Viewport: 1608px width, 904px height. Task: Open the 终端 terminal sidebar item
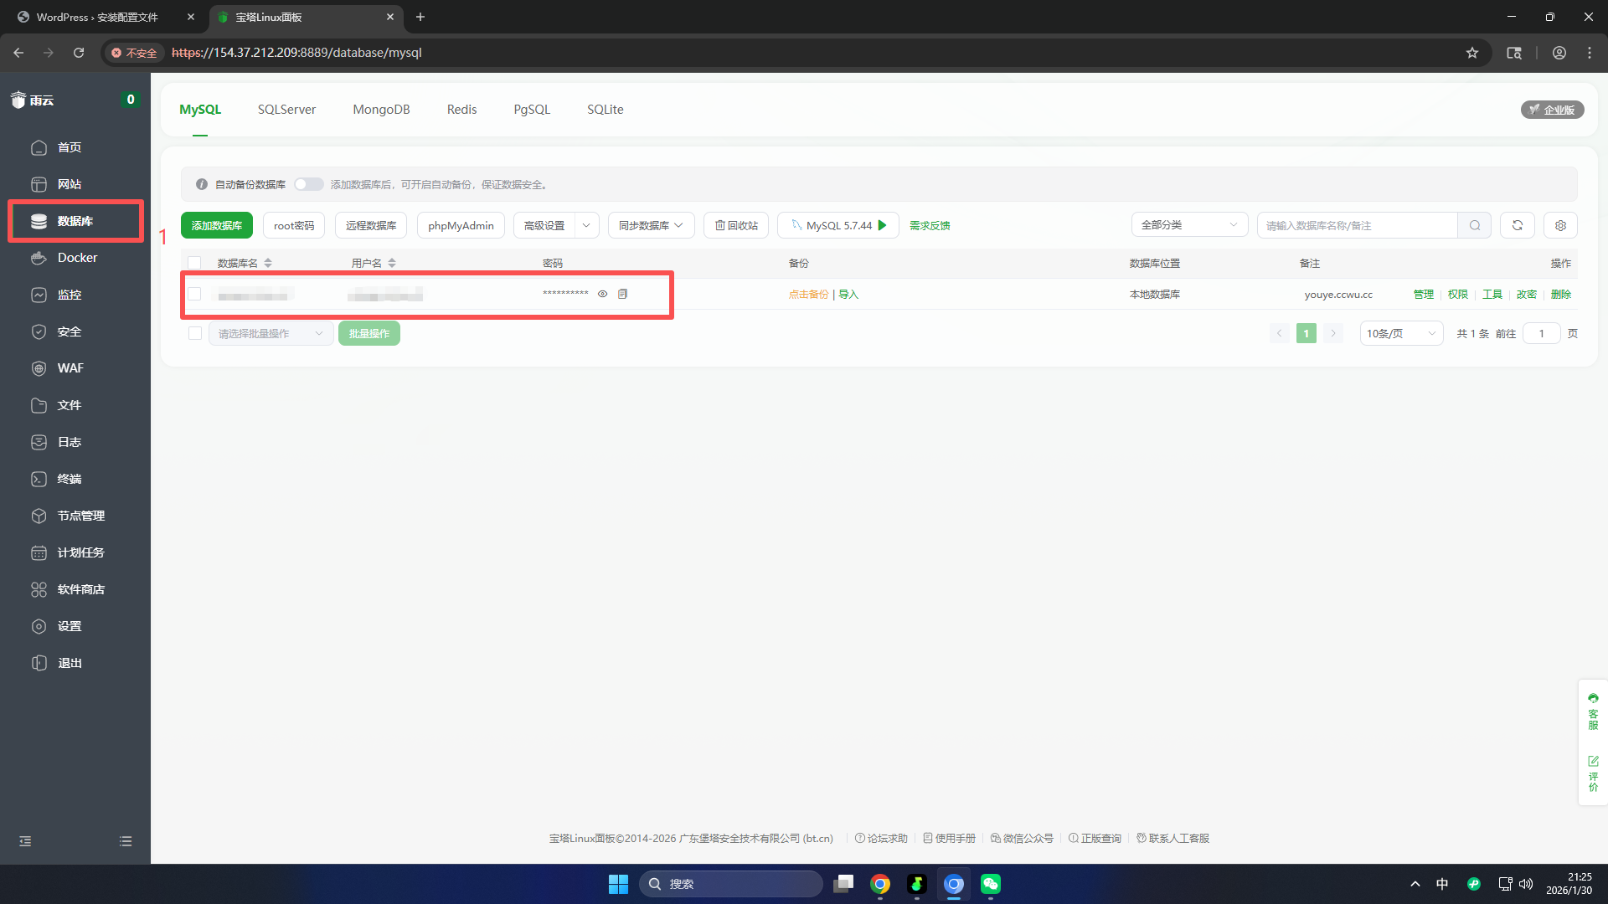tap(70, 479)
